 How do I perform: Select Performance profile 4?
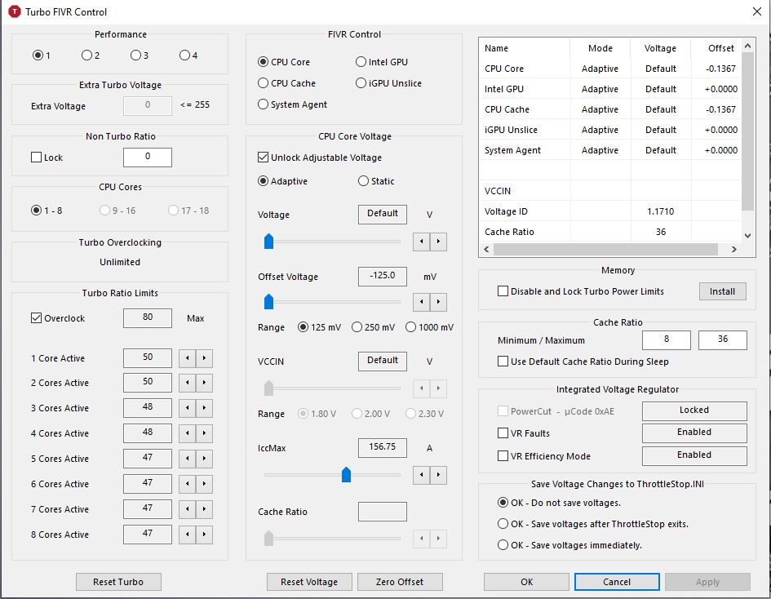(x=188, y=55)
